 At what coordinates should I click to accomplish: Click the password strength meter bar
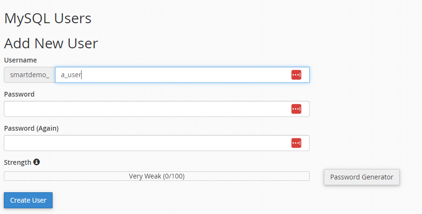[156, 176]
